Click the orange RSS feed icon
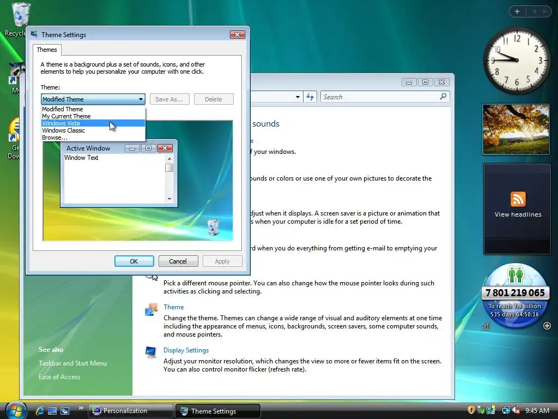The image size is (558, 419). click(x=518, y=199)
